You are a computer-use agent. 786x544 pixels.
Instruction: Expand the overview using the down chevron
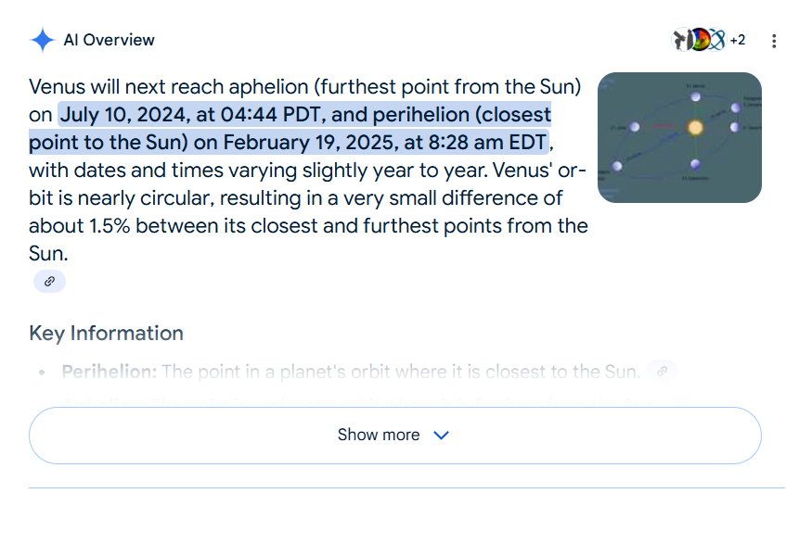(x=442, y=436)
